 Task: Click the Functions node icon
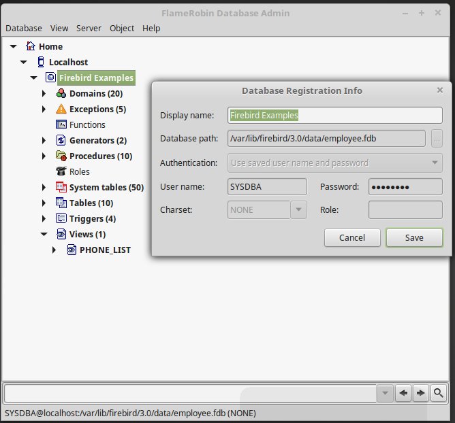coord(61,125)
